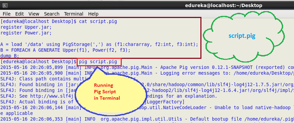Open the File menu
Viewport: 294px width, 123px height.
point(6,14)
